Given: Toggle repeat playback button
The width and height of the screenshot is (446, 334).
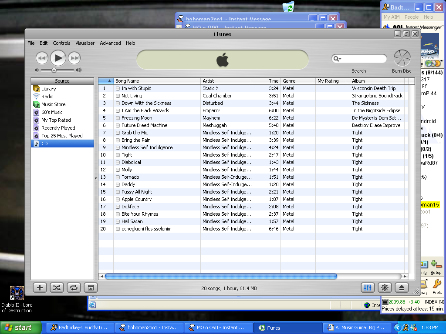Looking at the screenshot, I should (74, 288).
